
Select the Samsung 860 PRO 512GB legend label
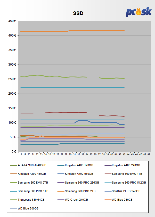129,183
